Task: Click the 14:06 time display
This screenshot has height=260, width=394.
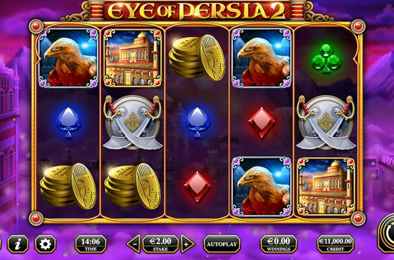Action: 91,244
